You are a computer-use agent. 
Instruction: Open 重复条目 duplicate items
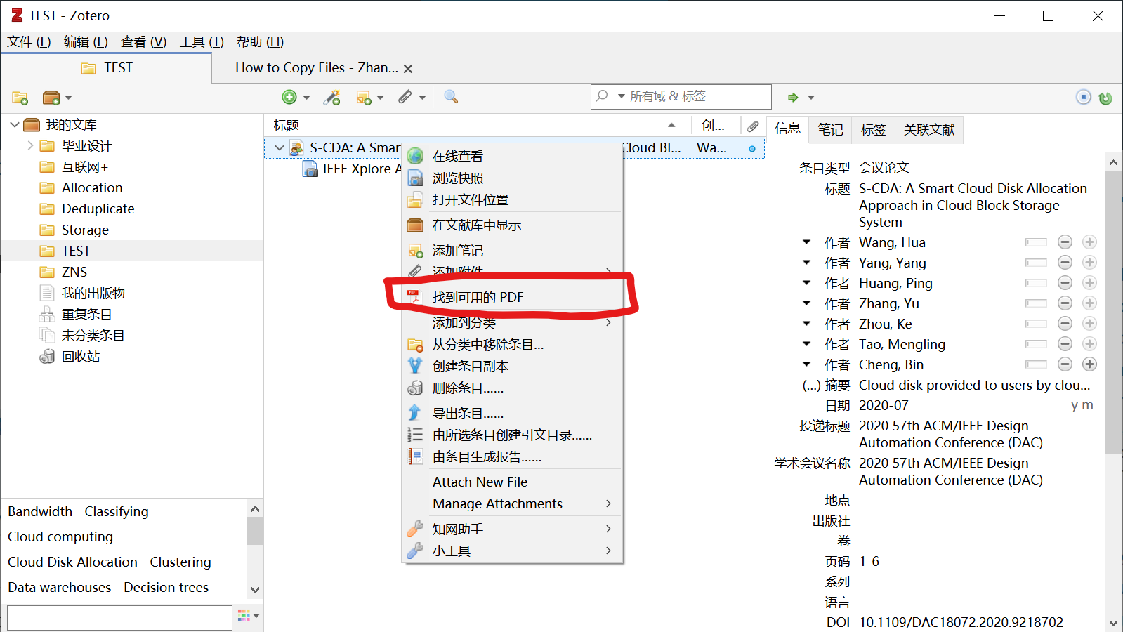[87, 314]
